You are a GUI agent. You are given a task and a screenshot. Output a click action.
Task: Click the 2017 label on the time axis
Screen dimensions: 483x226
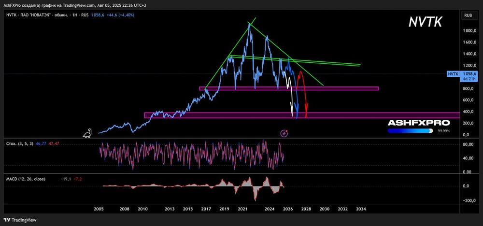click(x=205, y=209)
